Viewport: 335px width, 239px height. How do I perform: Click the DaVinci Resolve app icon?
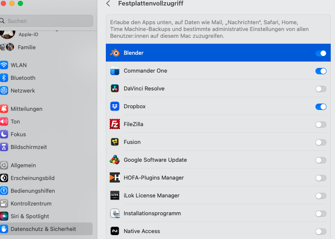(x=115, y=89)
